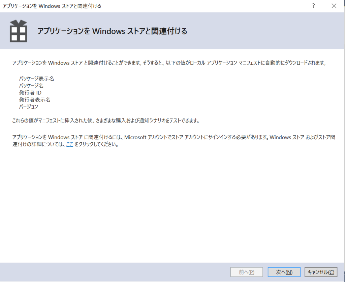Click the large header title text
Viewport: 345px width, 282px height.
click(x=112, y=31)
